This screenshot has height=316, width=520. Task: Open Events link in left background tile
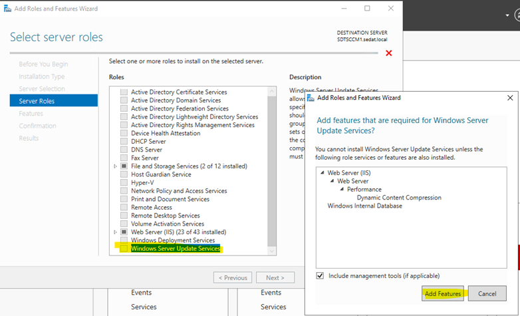[x=141, y=293]
